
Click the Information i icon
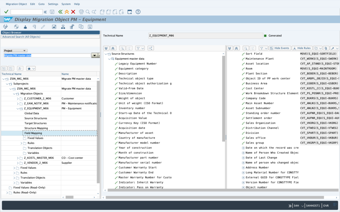click(x=90, y=27)
